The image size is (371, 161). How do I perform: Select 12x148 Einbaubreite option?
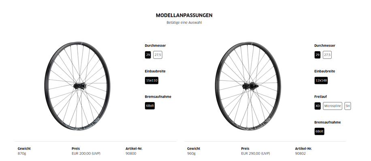(x=321, y=80)
